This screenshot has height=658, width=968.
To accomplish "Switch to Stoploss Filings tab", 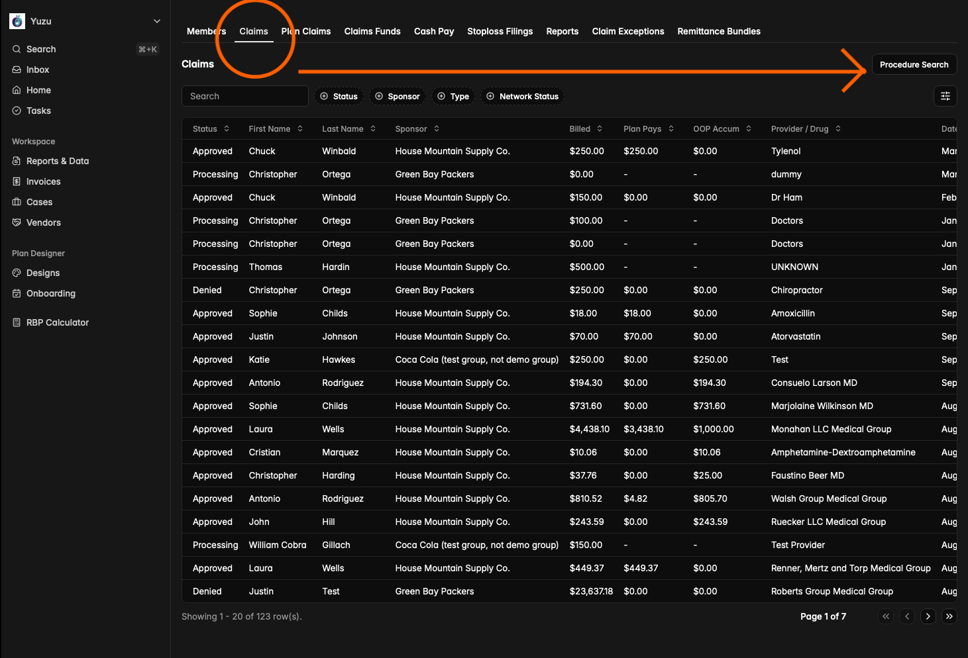I will (500, 31).
